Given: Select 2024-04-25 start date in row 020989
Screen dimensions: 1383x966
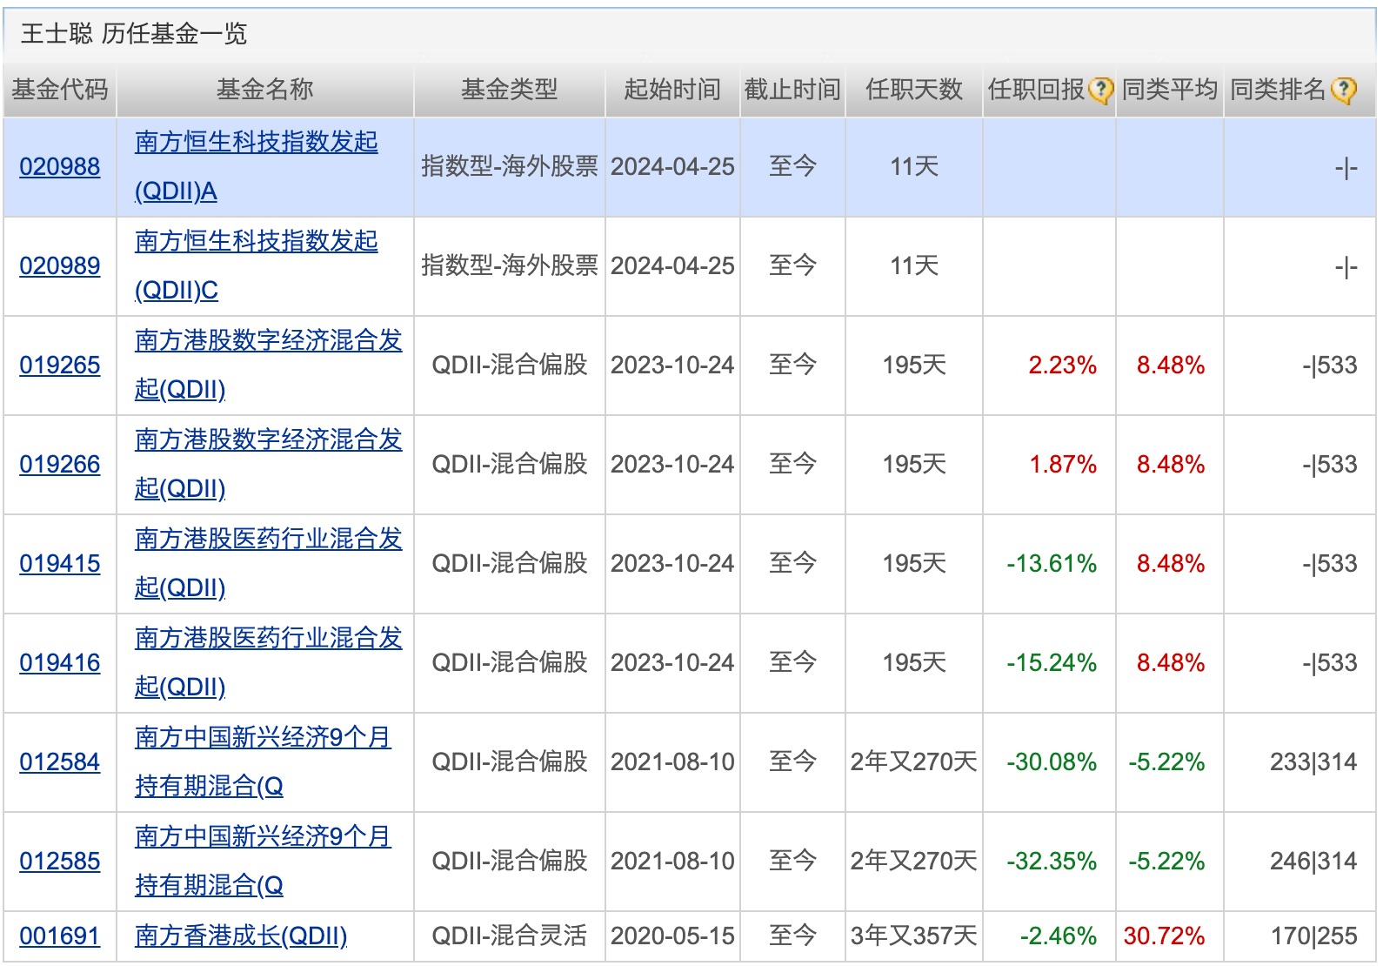Looking at the screenshot, I should click(x=672, y=266).
